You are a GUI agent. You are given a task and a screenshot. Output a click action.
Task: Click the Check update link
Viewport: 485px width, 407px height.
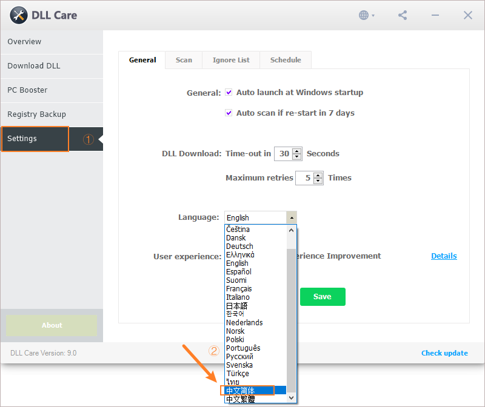point(444,353)
